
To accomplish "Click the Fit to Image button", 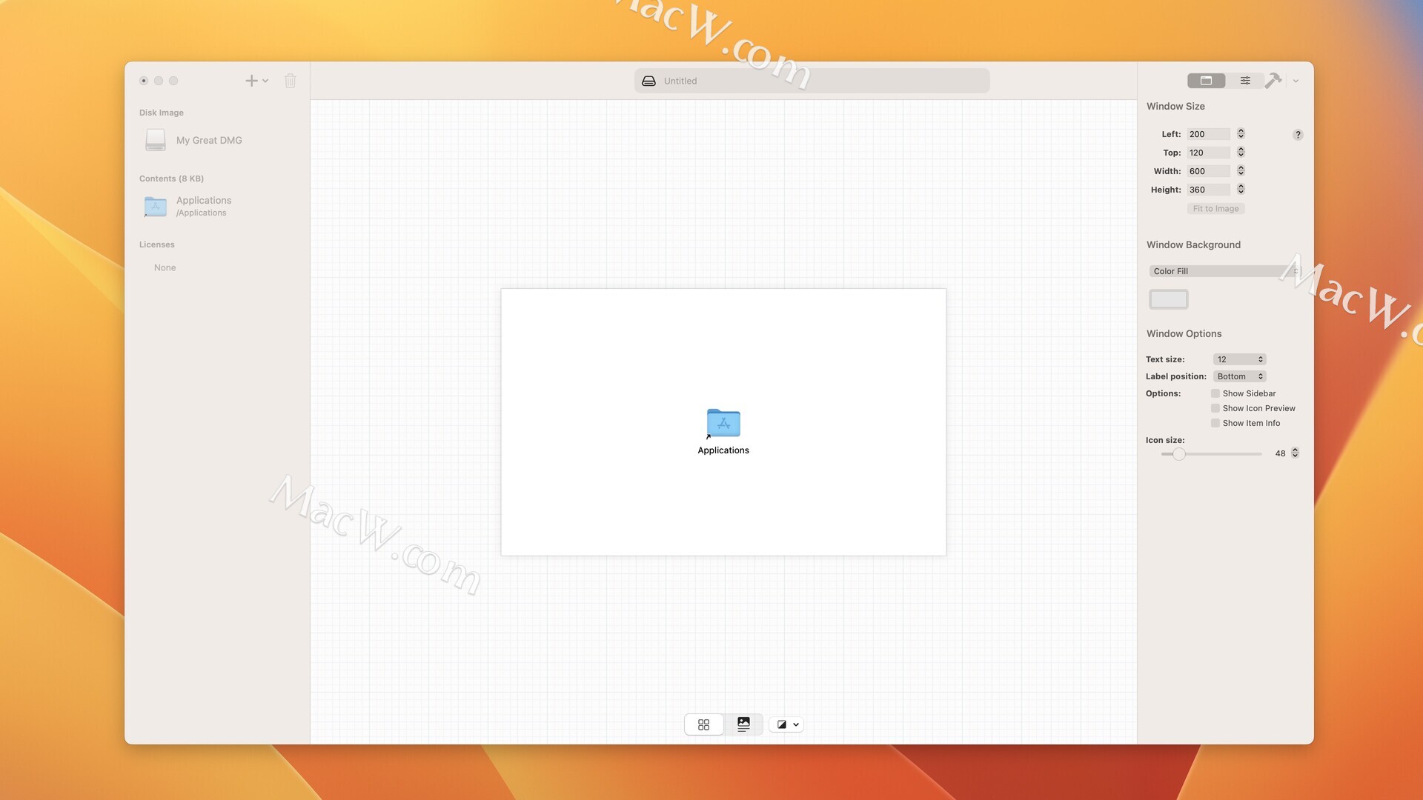I will pos(1215,209).
